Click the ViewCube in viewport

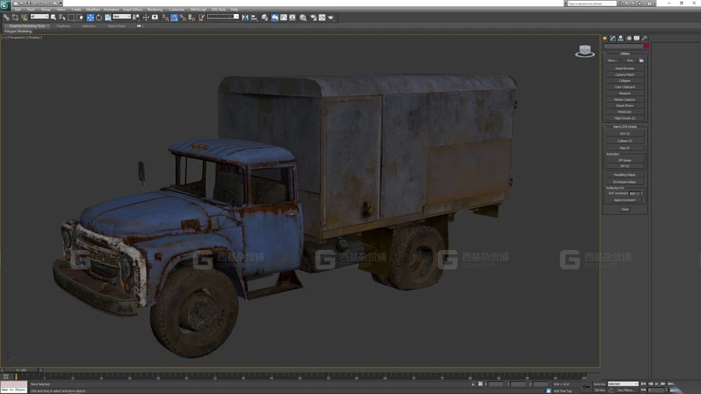point(585,51)
